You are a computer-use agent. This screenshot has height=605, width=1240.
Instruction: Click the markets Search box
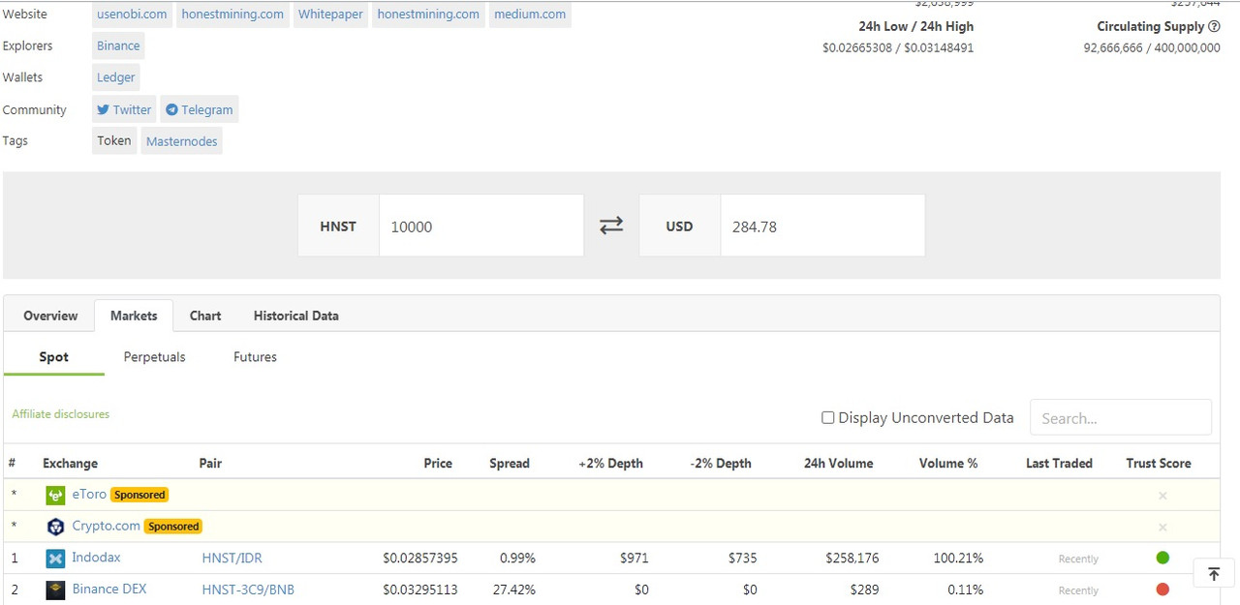pyautogui.click(x=1121, y=417)
